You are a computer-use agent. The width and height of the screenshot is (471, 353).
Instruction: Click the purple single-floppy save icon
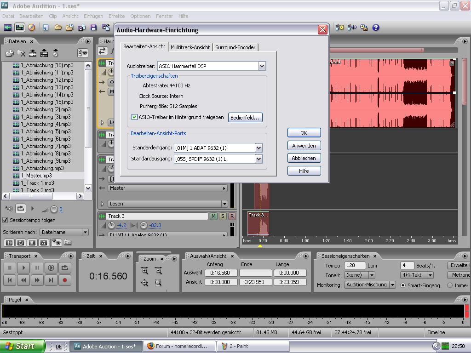click(x=94, y=28)
